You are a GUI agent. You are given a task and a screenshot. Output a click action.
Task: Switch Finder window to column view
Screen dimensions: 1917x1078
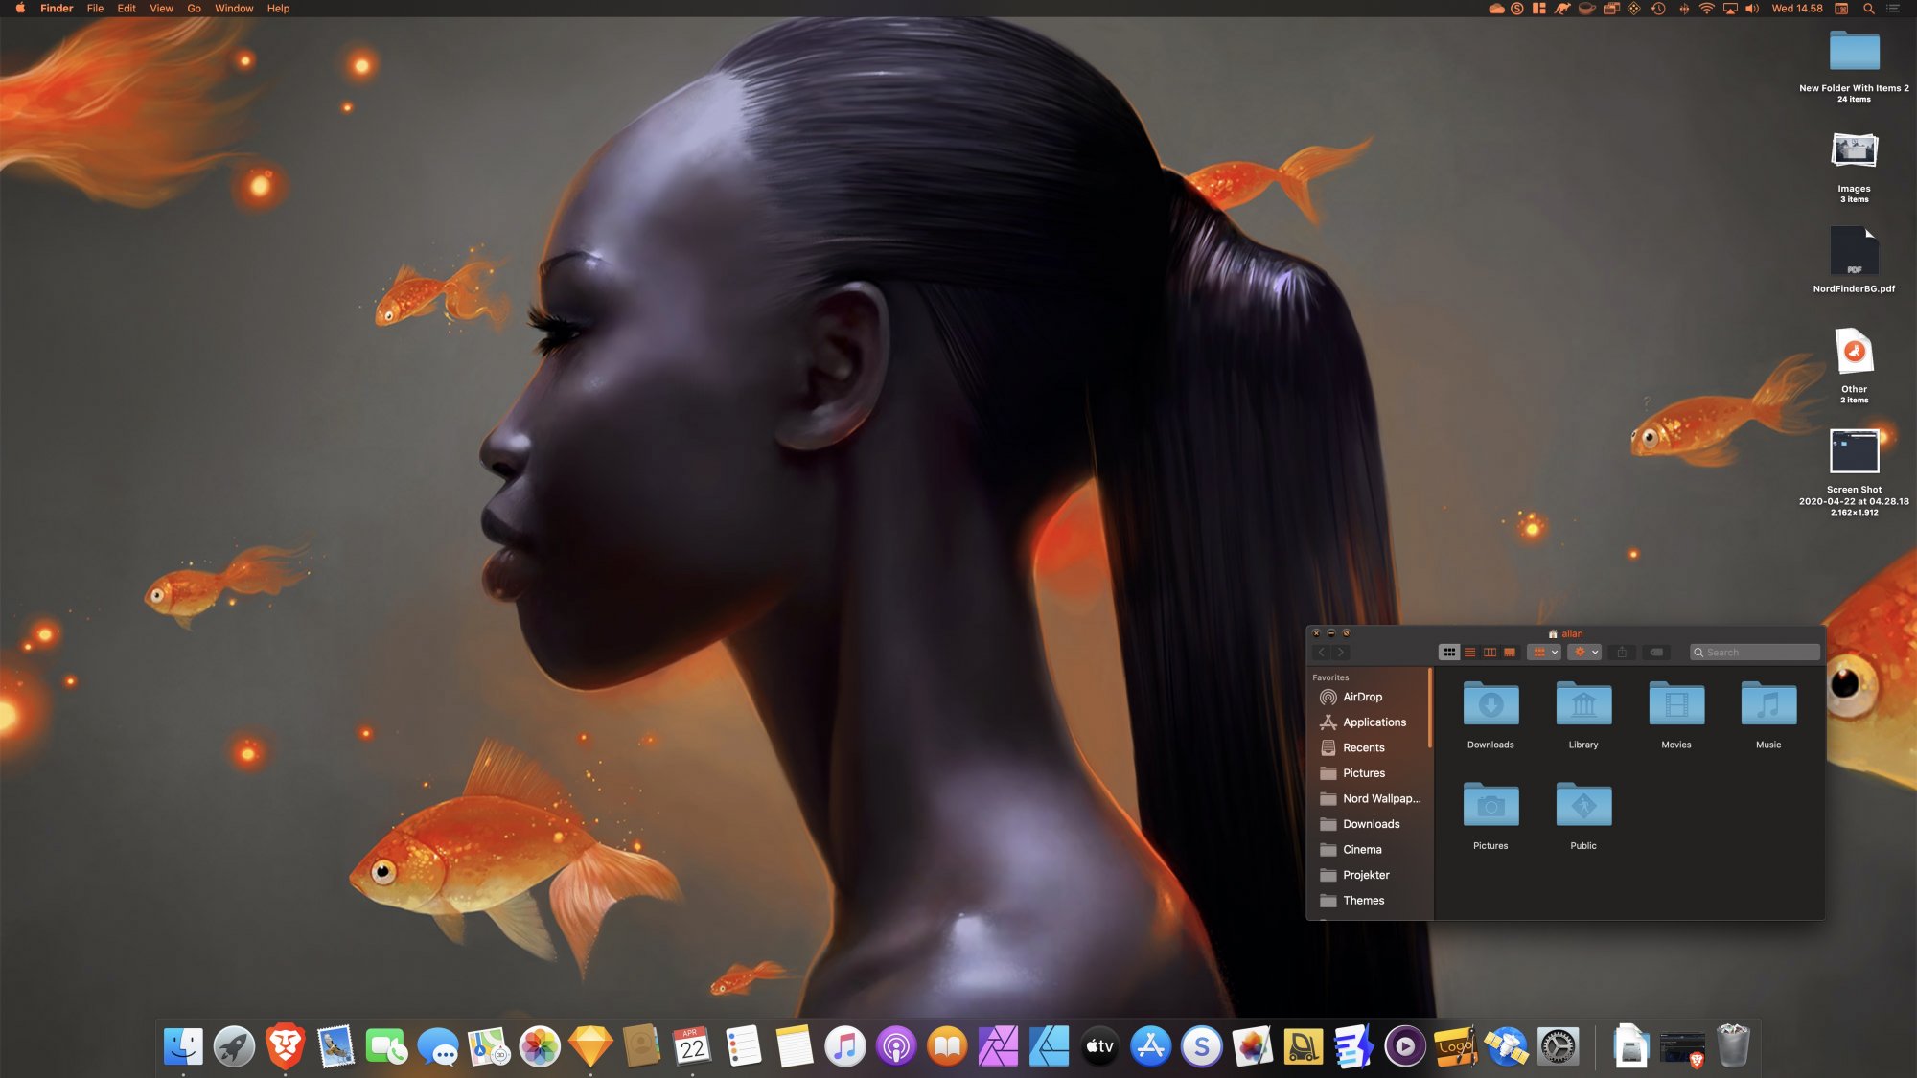coord(1490,653)
